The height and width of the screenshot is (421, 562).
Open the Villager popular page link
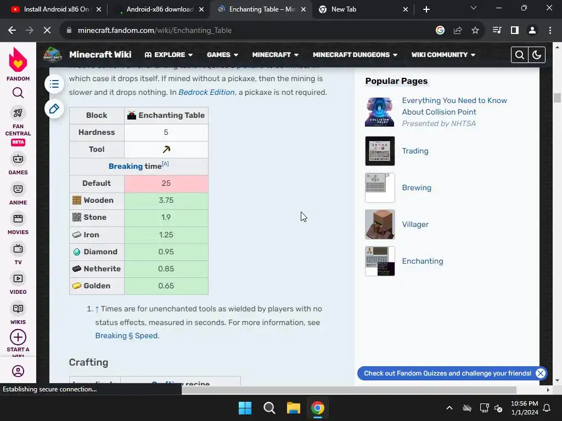pyautogui.click(x=415, y=224)
